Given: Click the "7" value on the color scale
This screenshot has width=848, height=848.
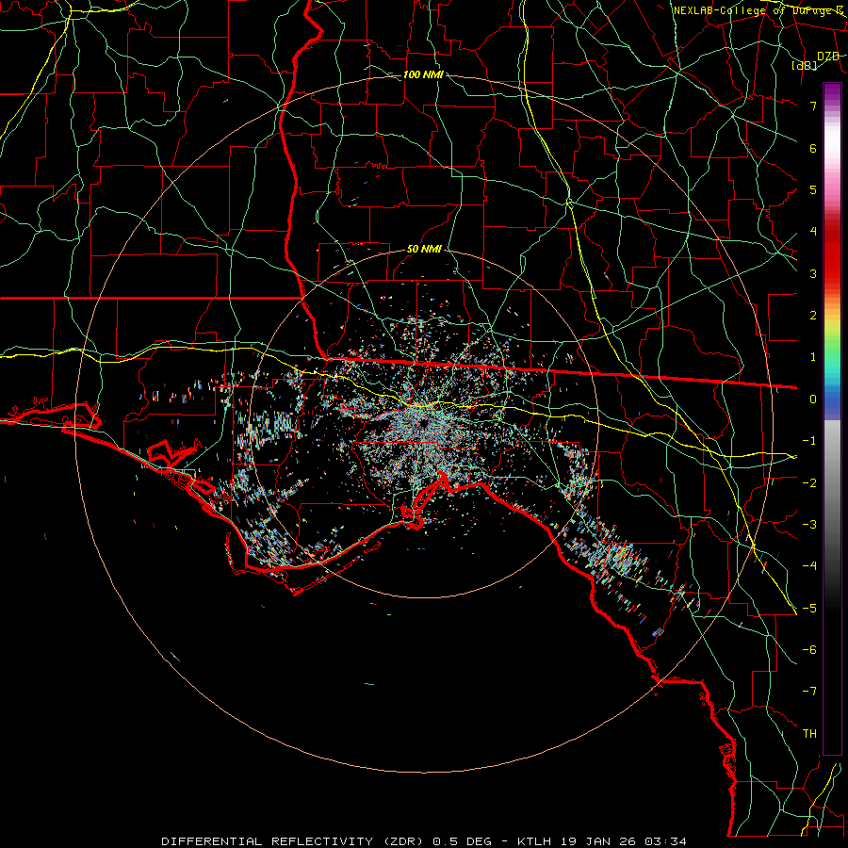Looking at the screenshot, I should [813, 106].
